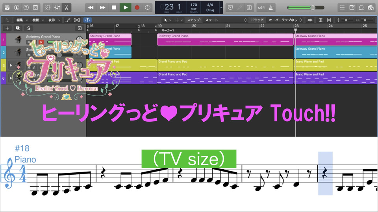Click the back arrow in tracks menu bar

click(7, 20)
